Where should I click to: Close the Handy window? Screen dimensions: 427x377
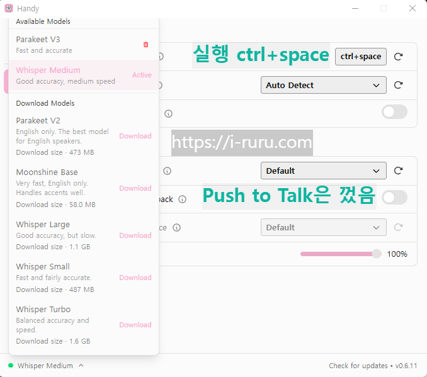[413, 8]
